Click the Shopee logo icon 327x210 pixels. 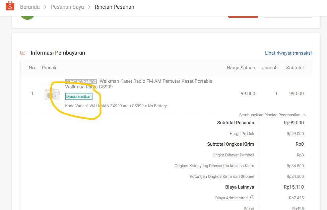(10, 6)
